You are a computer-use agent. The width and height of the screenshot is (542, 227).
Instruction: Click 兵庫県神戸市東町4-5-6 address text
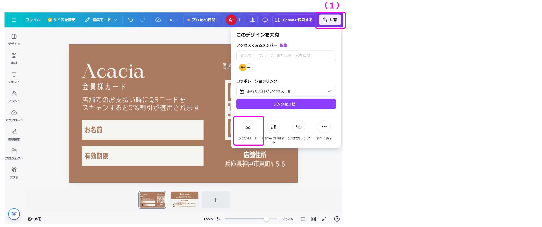(255, 164)
